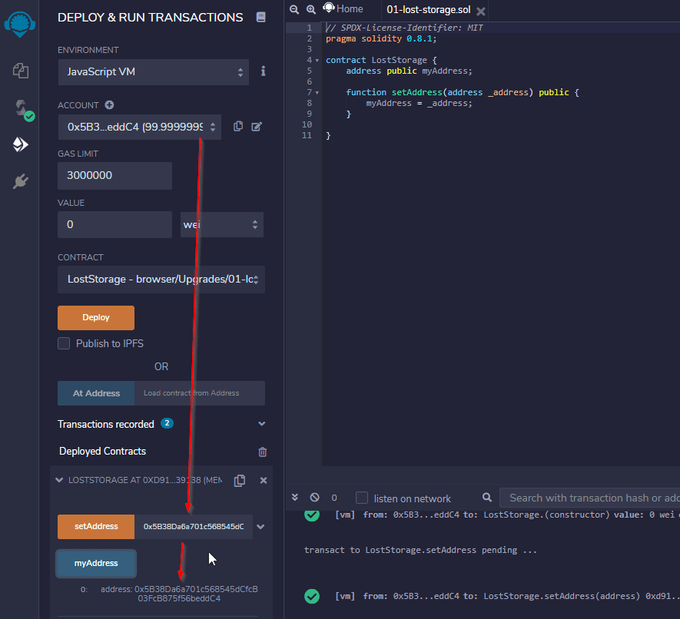Click the Value amount input field

115,224
